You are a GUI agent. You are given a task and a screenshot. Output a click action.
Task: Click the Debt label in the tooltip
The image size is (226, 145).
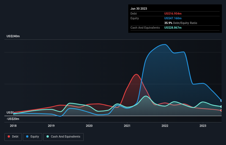(134, 14)
